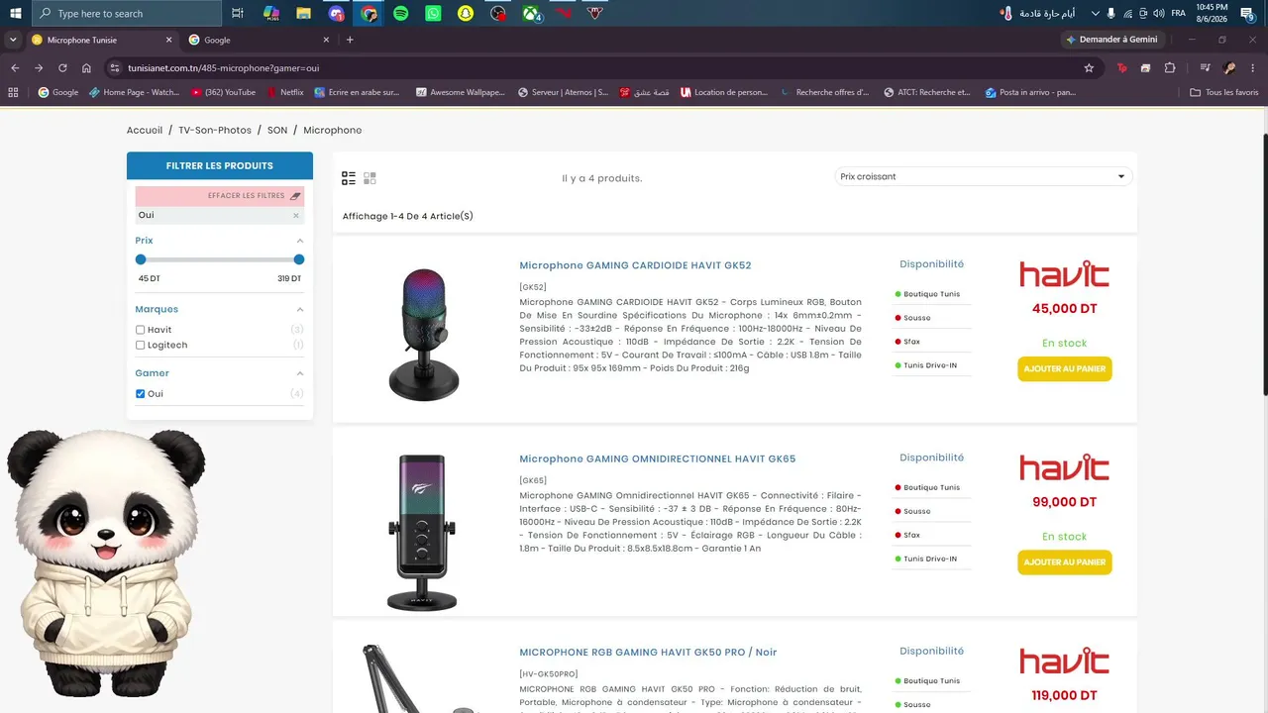Viewport: 1268px width, 713px height.
Task: Close the Google tab
Action: (327, 41)
